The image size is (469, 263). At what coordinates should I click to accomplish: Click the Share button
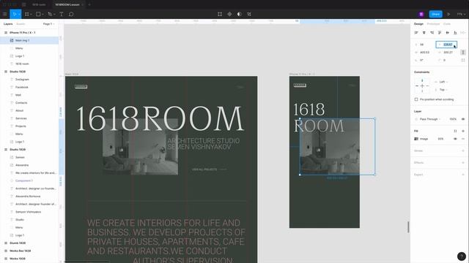435,14
